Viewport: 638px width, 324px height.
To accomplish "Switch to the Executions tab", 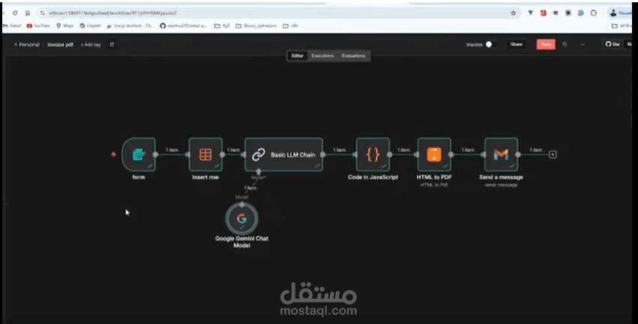I will coord(322,55).
